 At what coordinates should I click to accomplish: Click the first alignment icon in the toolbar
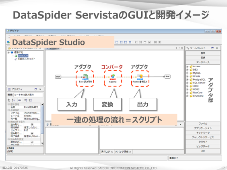(x=117, y=42)
